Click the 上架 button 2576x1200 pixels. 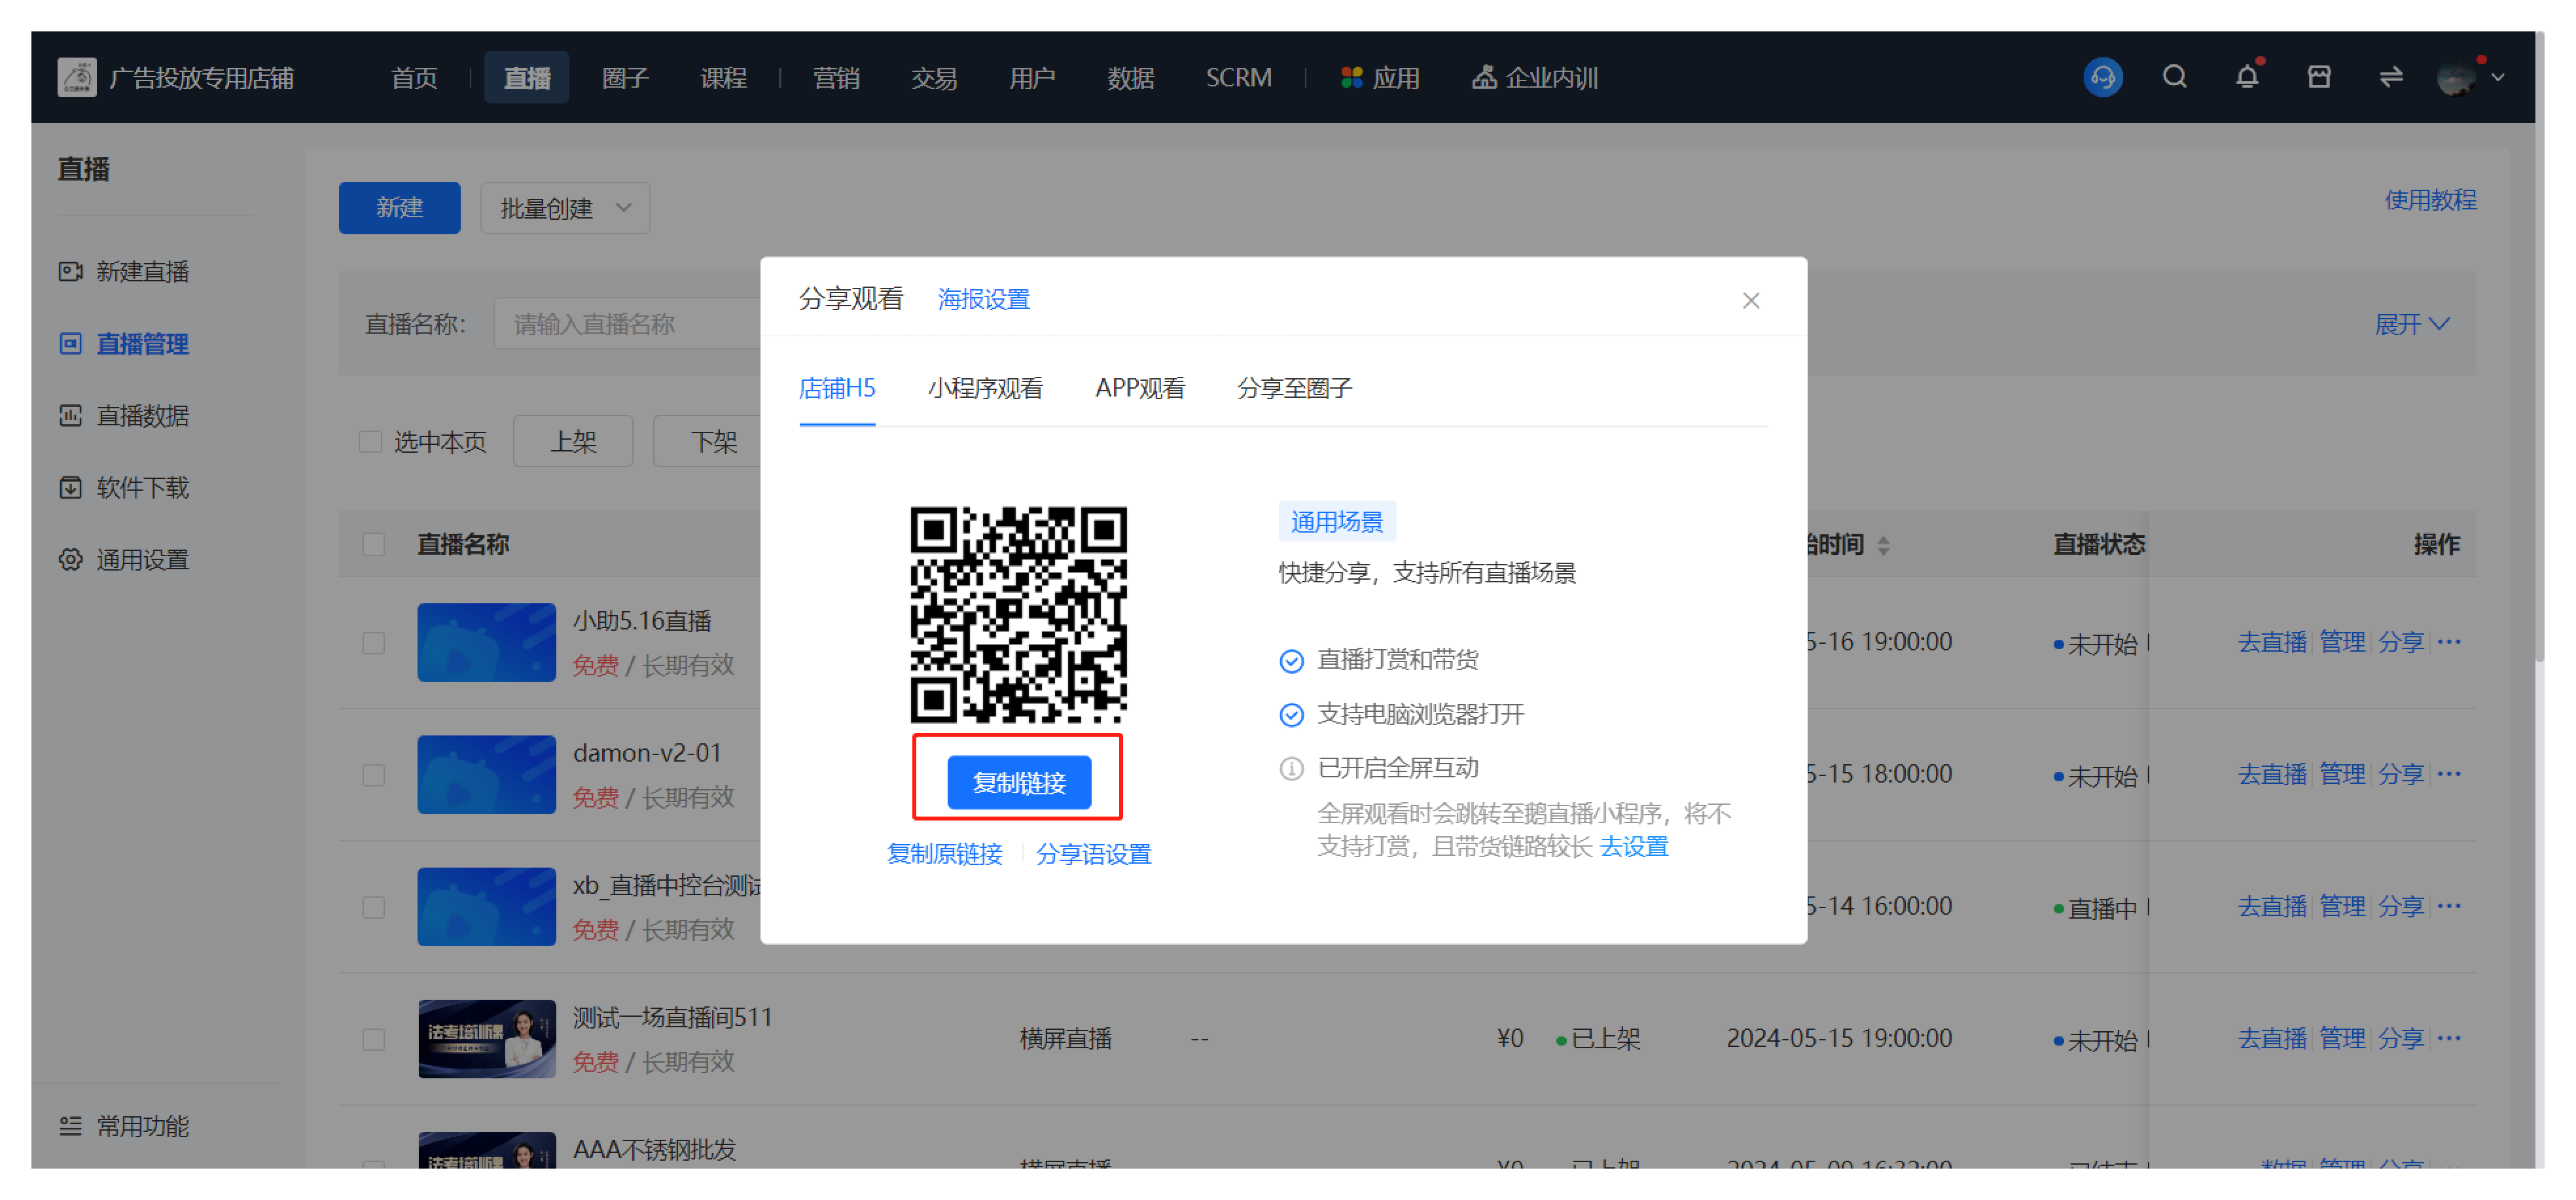tap(573, 441)
